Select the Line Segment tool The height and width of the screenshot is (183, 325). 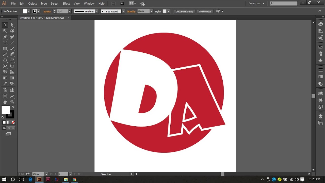[x=12, y=43]
